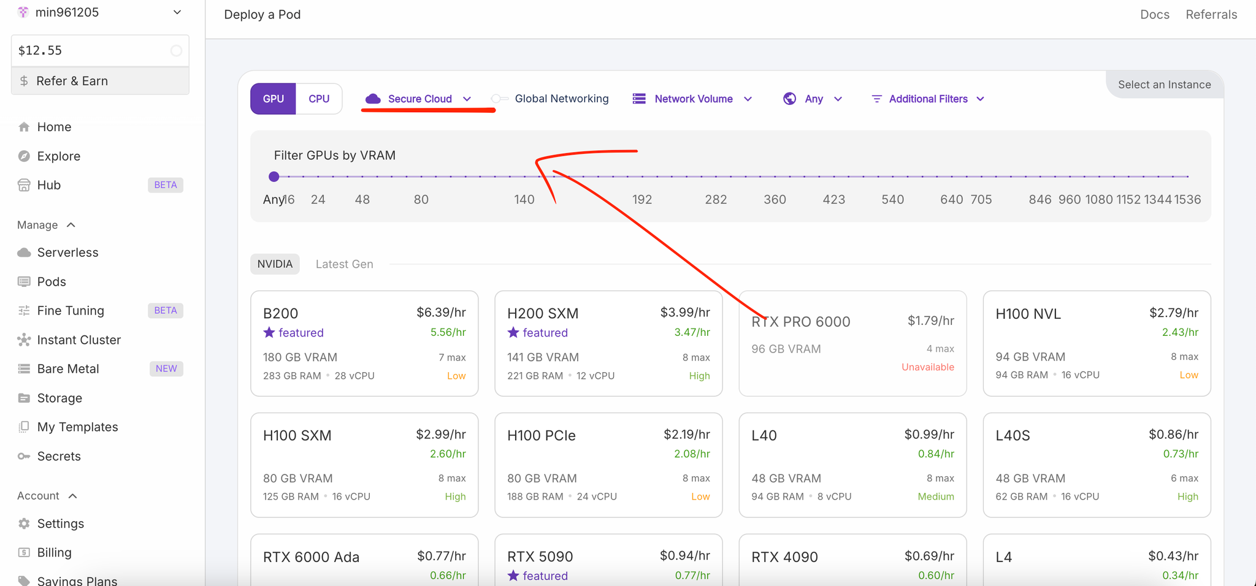Click the Secure Cloud cloud icon

click(373, 99)
